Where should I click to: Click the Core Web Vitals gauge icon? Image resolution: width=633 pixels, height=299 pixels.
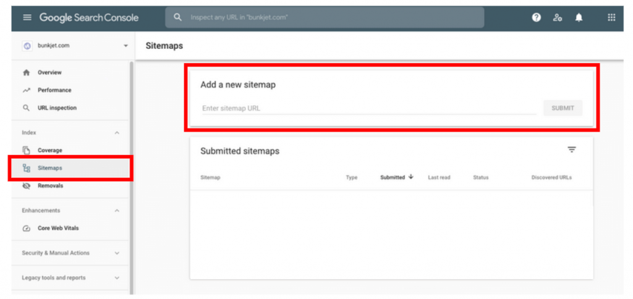27,228
